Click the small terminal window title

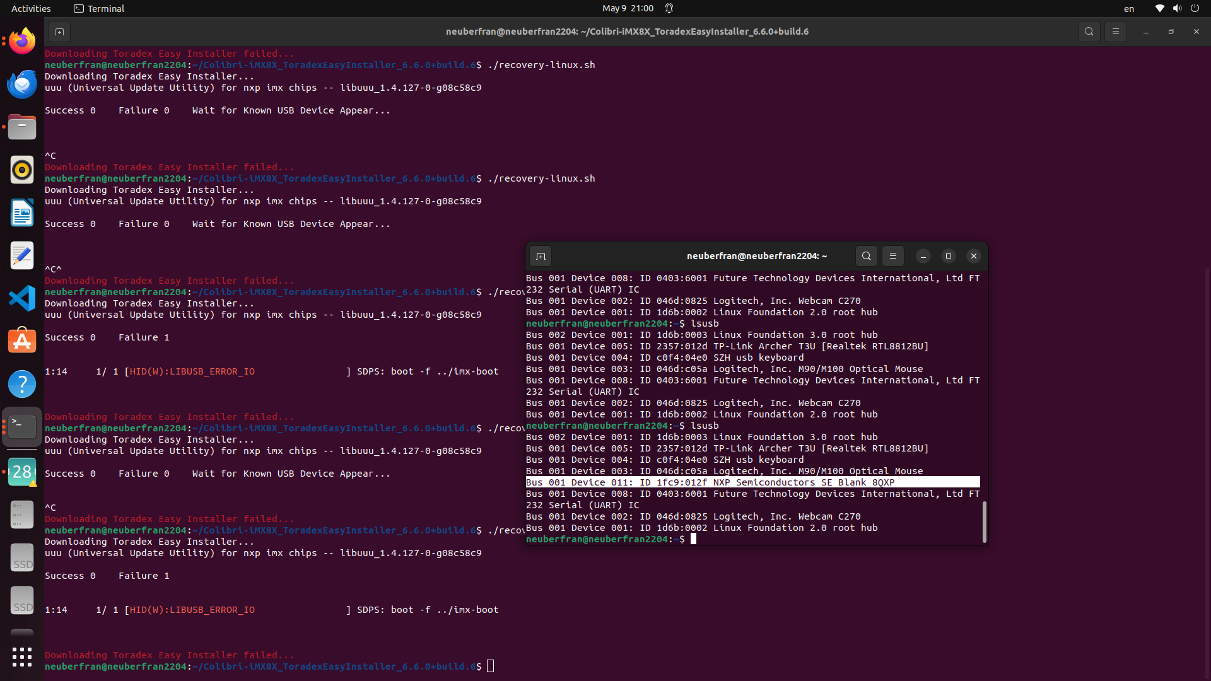coord(756,256)
